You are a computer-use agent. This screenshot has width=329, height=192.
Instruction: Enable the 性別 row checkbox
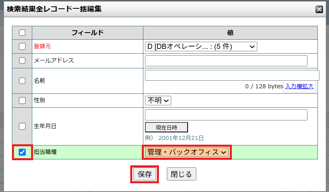click(22, 100)
